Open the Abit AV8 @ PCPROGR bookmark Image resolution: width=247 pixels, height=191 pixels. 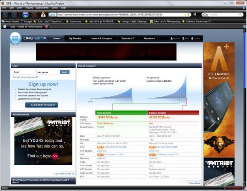click(100, 22)
